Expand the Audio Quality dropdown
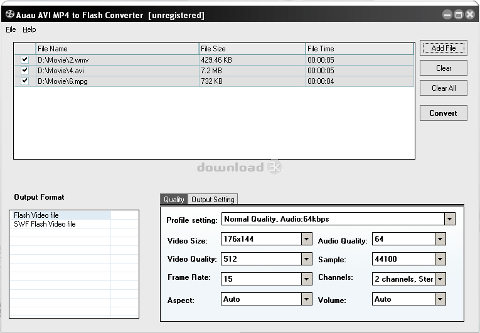This screenshot has width=480, height=333. click(440, 239)
